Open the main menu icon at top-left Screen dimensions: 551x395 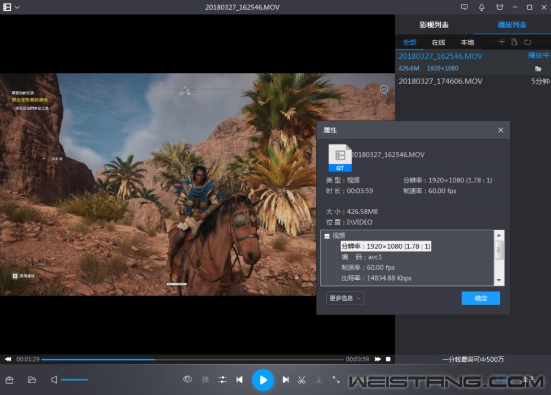7,7
